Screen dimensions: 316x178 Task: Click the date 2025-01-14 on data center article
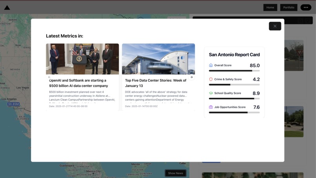(141, 106)
